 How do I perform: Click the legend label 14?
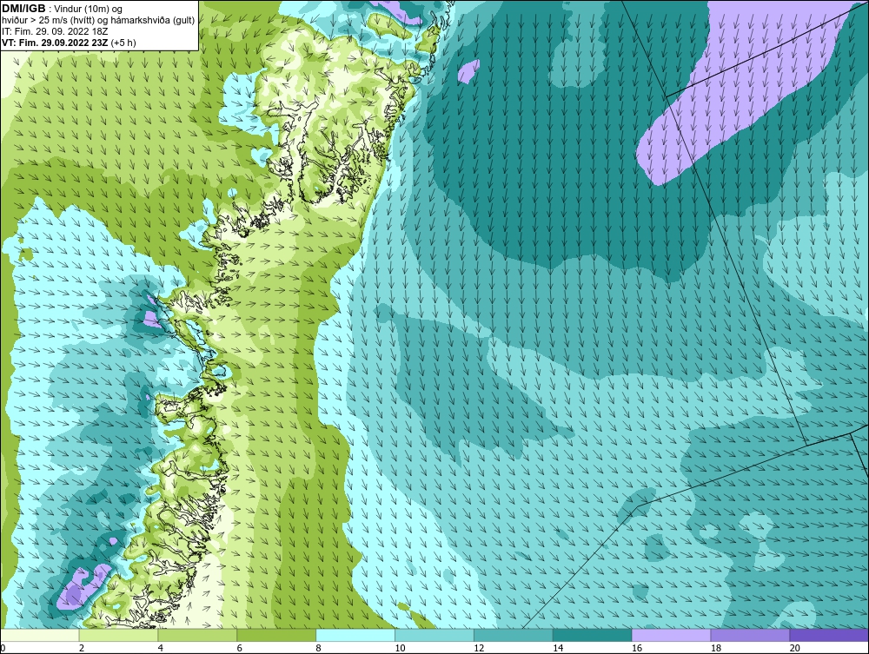tap(558, 648)
